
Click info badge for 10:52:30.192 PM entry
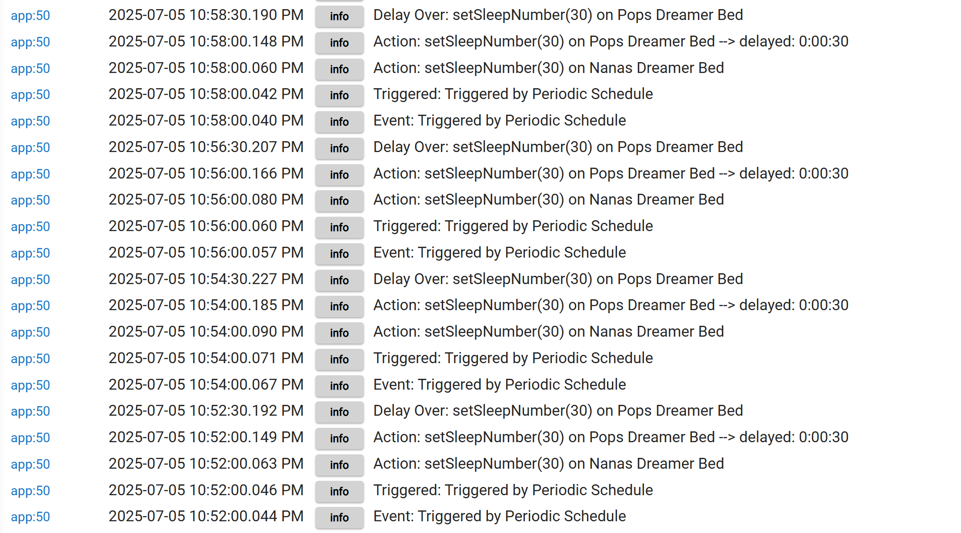pyautogui.click(x=339, y=412)
